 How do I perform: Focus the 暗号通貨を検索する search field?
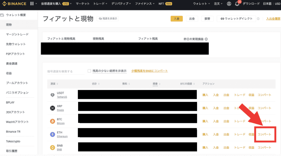click(65, 71)
